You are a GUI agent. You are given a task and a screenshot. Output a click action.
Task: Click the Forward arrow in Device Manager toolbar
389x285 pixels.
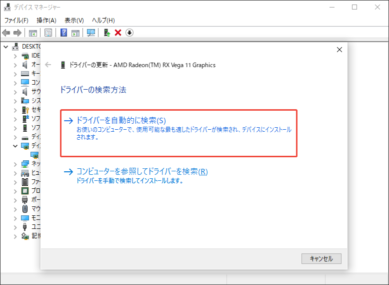point(17,33)
